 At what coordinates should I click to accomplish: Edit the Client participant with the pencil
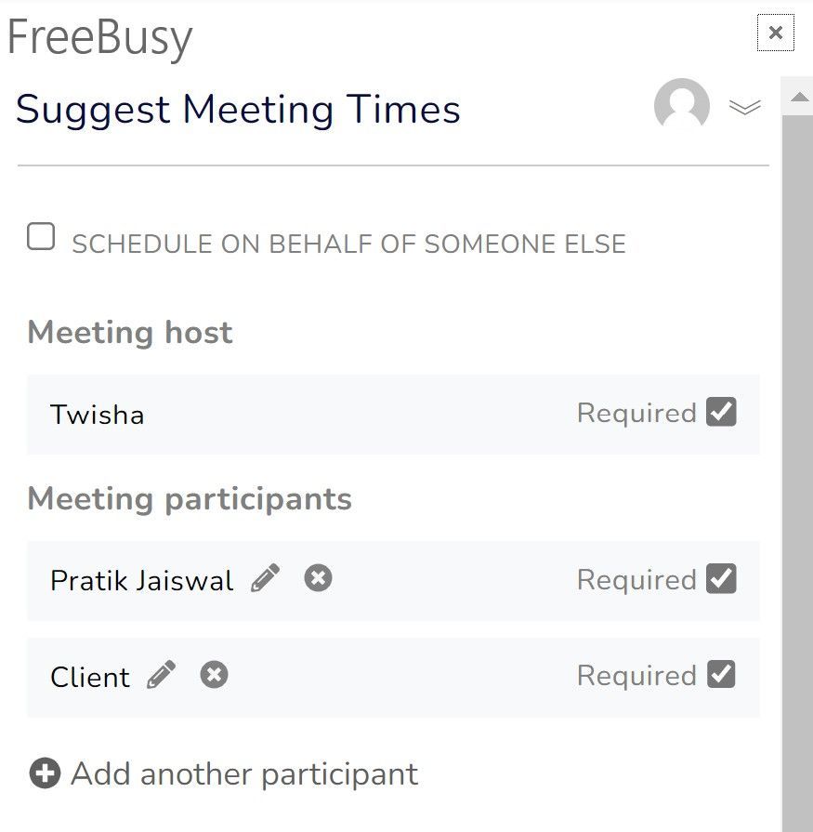[162, 675]
